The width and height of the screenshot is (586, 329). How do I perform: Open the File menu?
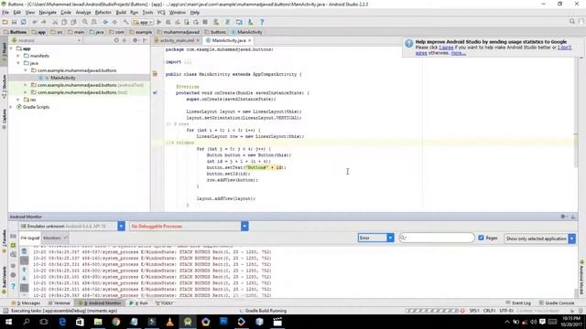(5, 12)
